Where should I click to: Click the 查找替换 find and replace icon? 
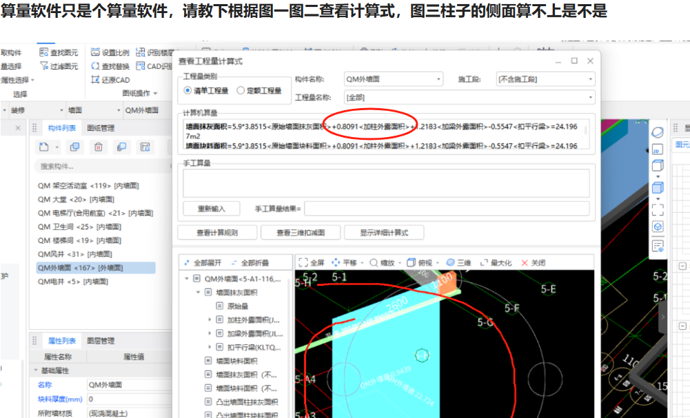[95, 66]
